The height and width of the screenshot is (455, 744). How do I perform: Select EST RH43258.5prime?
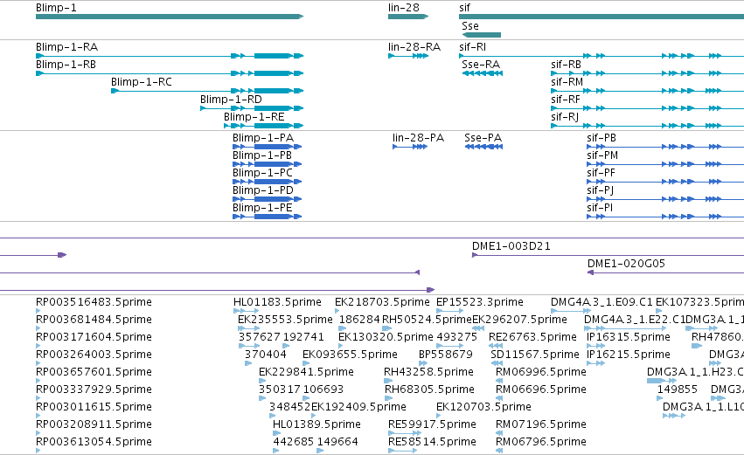pyautogui.click(x=428, y=372)
